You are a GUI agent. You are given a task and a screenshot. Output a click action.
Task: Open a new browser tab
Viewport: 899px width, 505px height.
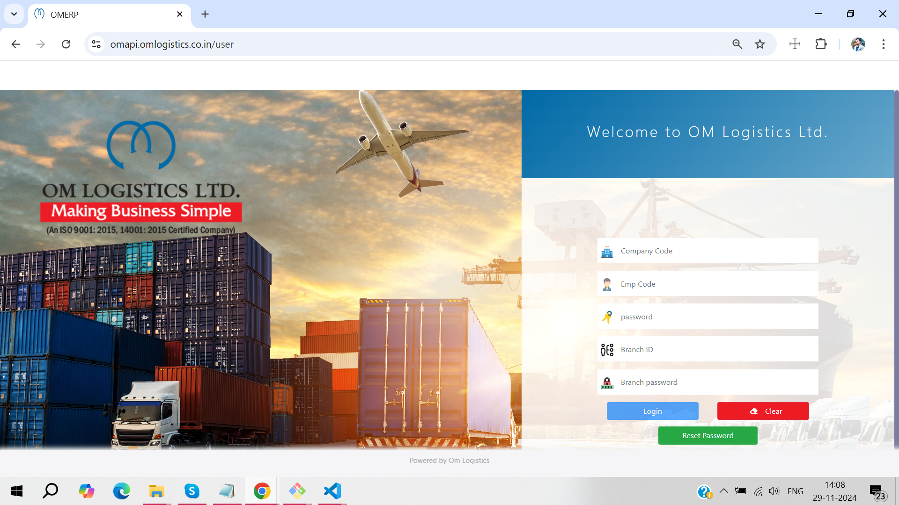click(205, 14)
